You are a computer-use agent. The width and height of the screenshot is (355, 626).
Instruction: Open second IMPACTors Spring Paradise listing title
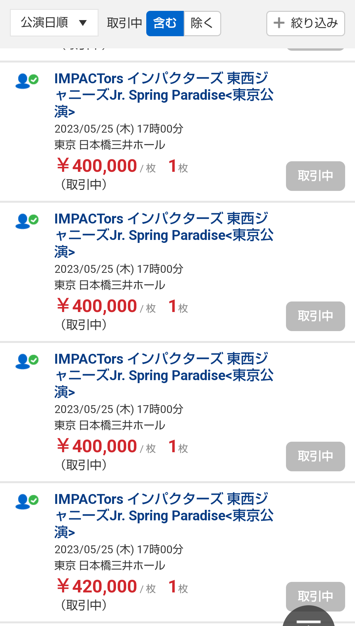164,235
